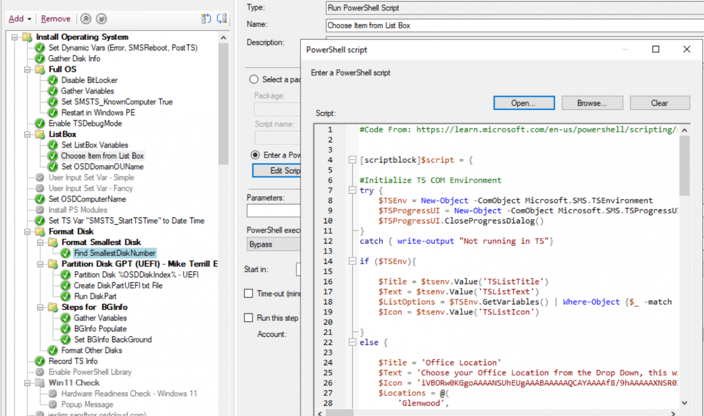704x416 pixels.
Task: Click the green check icon beside Disable BitLocker
Action: point(52,80)
